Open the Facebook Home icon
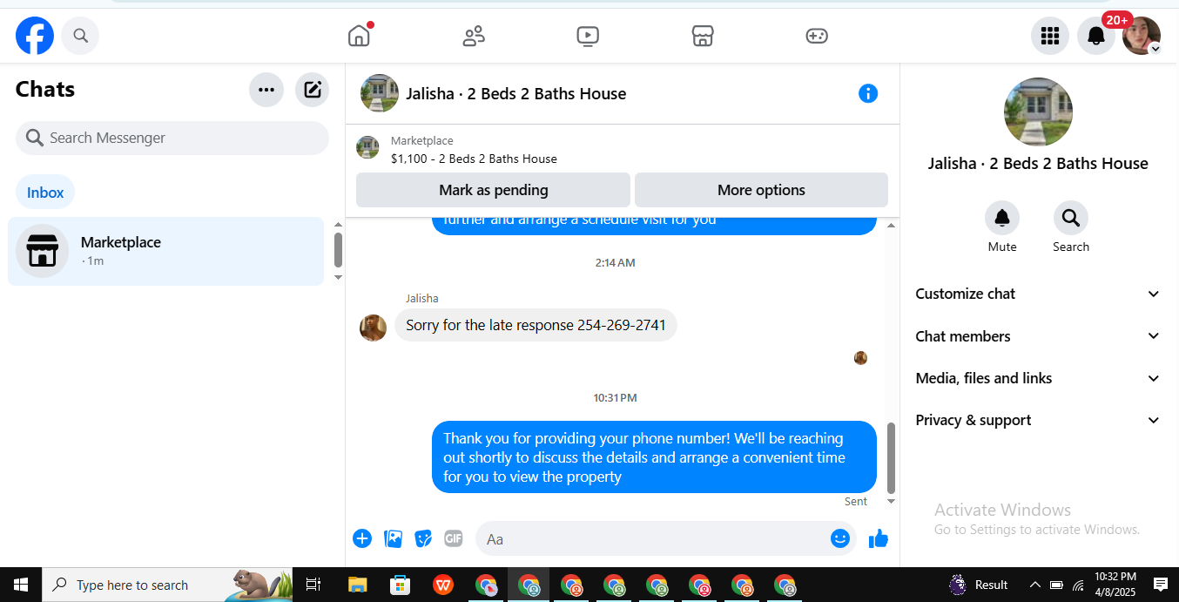The image size is (1179, 602). coord(359,36)
